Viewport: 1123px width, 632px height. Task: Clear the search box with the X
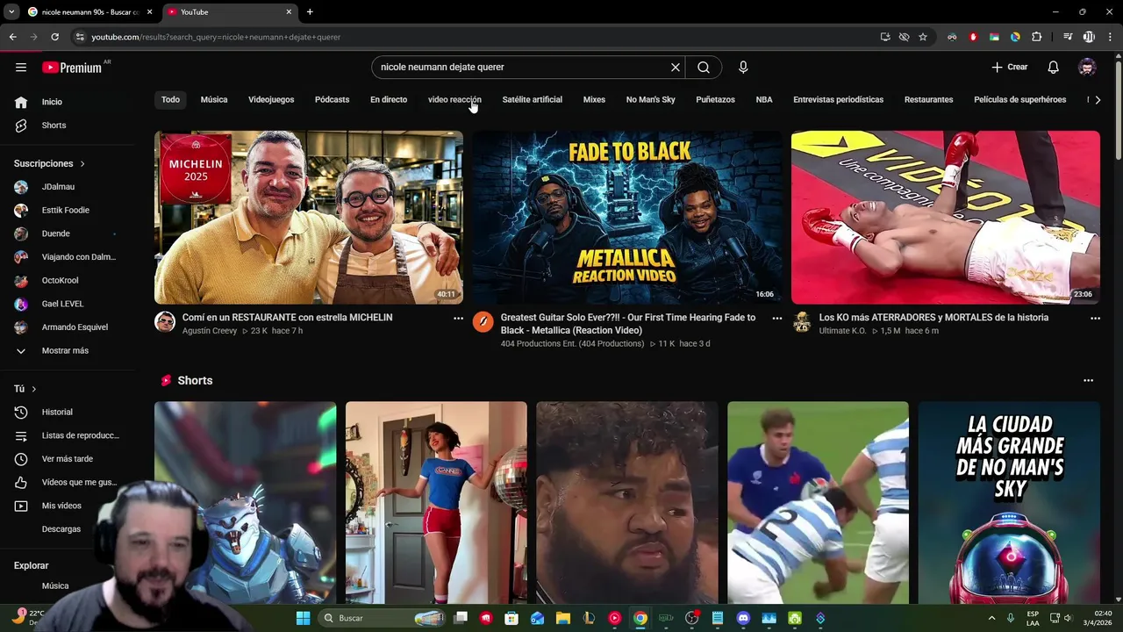(676, 68)
